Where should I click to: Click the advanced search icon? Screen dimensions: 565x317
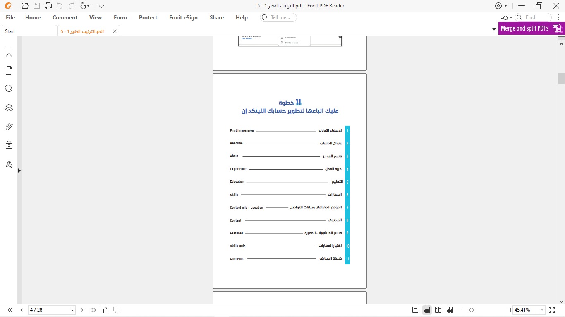pos(504,17)
